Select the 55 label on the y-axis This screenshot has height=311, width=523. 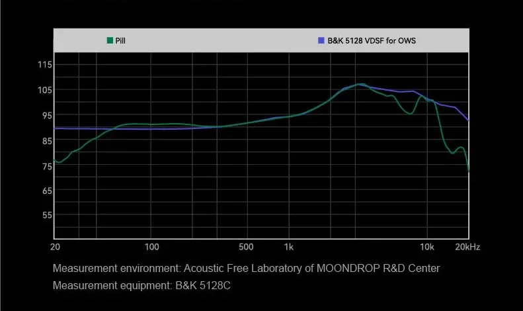[x=45, y=216]
